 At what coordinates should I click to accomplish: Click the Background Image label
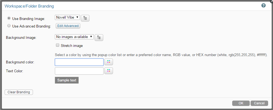pos(21,37)
